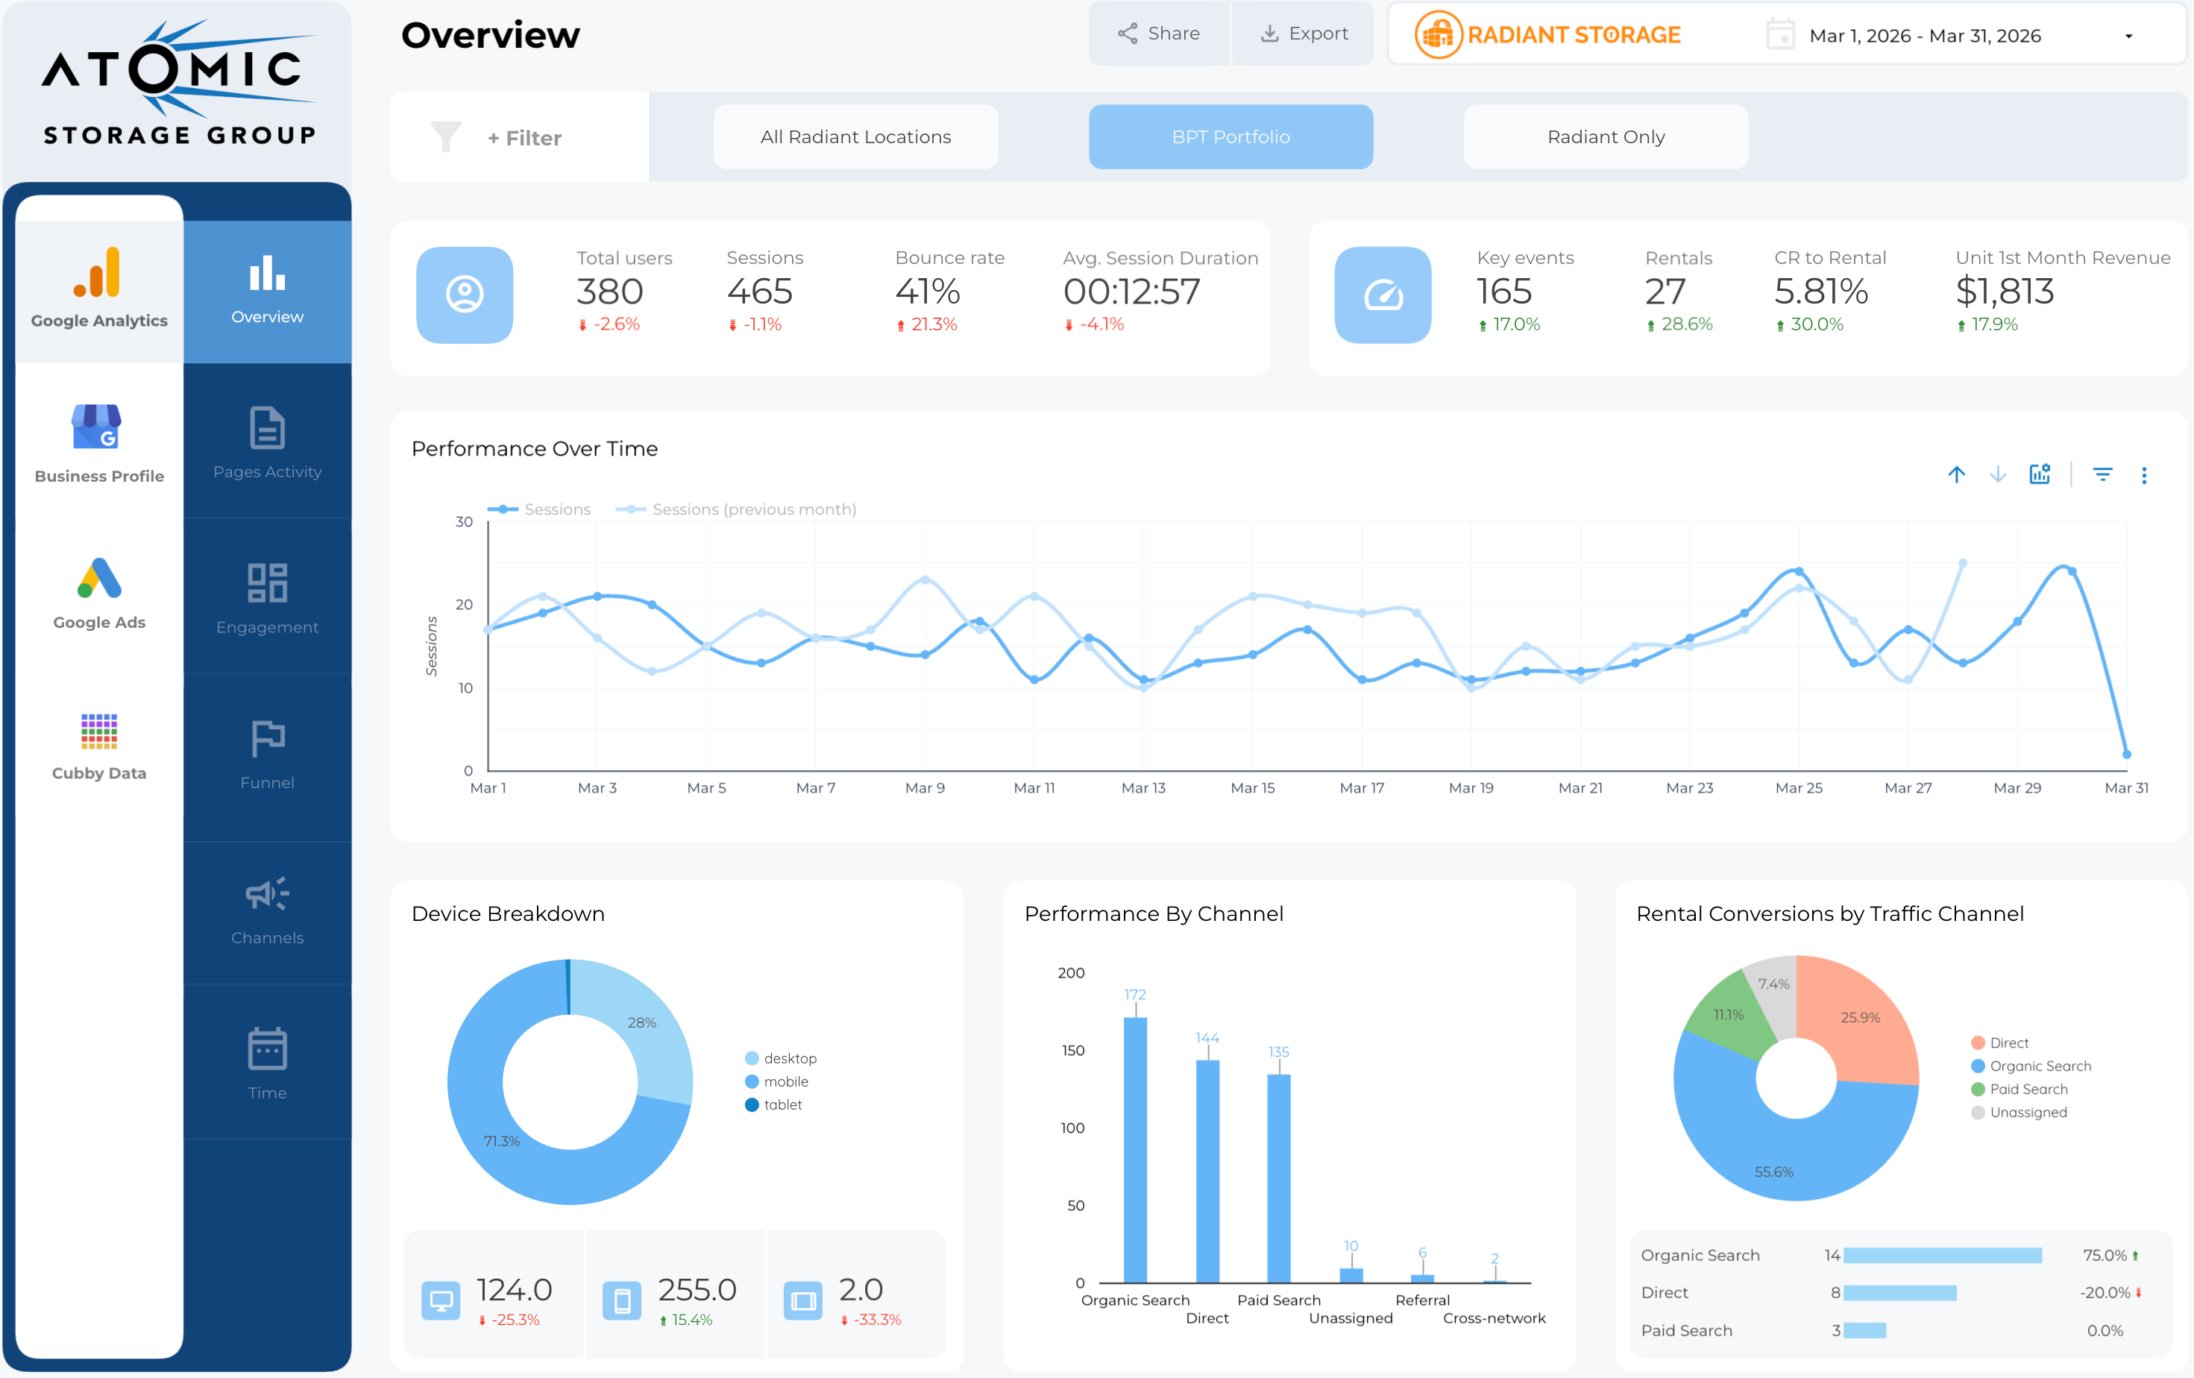Select the Radiant Only filter
Screen dimensions: 2194x1378
tap(1606, 136)
